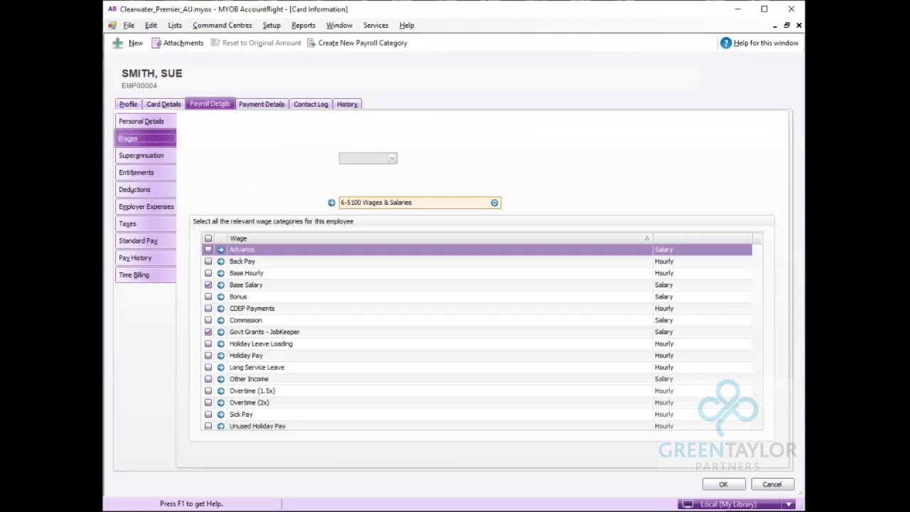Click the New plus icon in toolbar
Image resolution: width=910 pixels, height=512 pixels.
pyautogui.click(x=117, y=43)
